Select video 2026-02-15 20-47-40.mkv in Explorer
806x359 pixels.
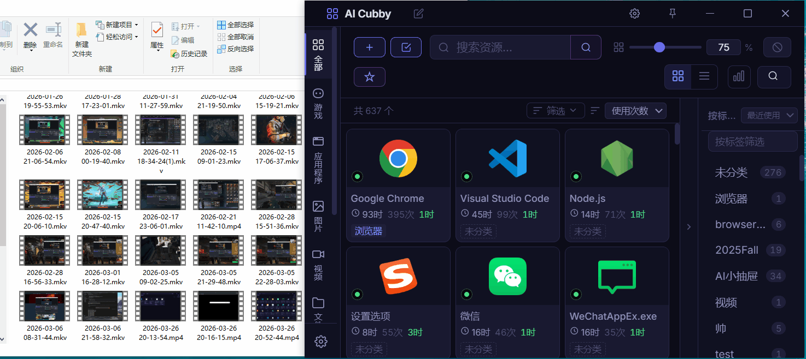point(103,205)
